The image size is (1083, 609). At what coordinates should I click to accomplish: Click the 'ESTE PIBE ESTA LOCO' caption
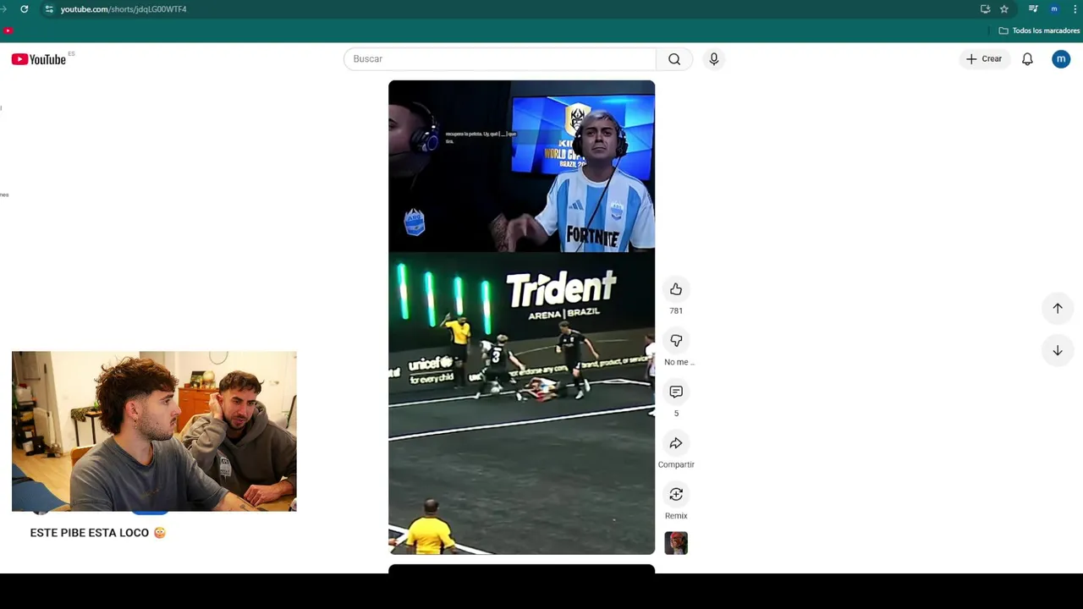coord(98,533)
